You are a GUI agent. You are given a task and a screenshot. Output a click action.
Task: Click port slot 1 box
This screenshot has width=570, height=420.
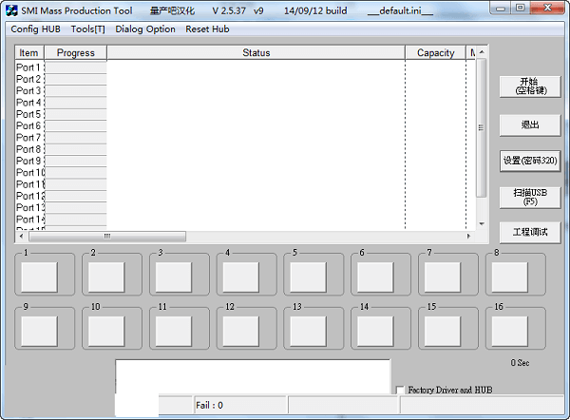40,277
